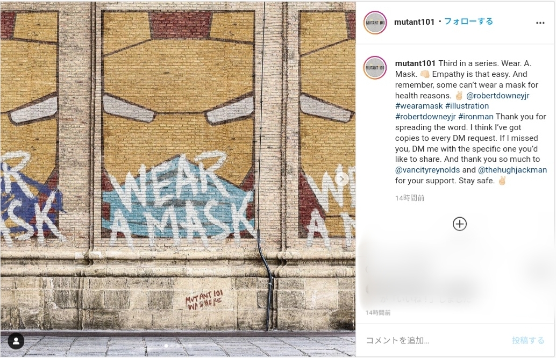Go to next image with carousel arrow
Image resolution: width=556 pixels, height=358 pixels.
click(342, 179)
